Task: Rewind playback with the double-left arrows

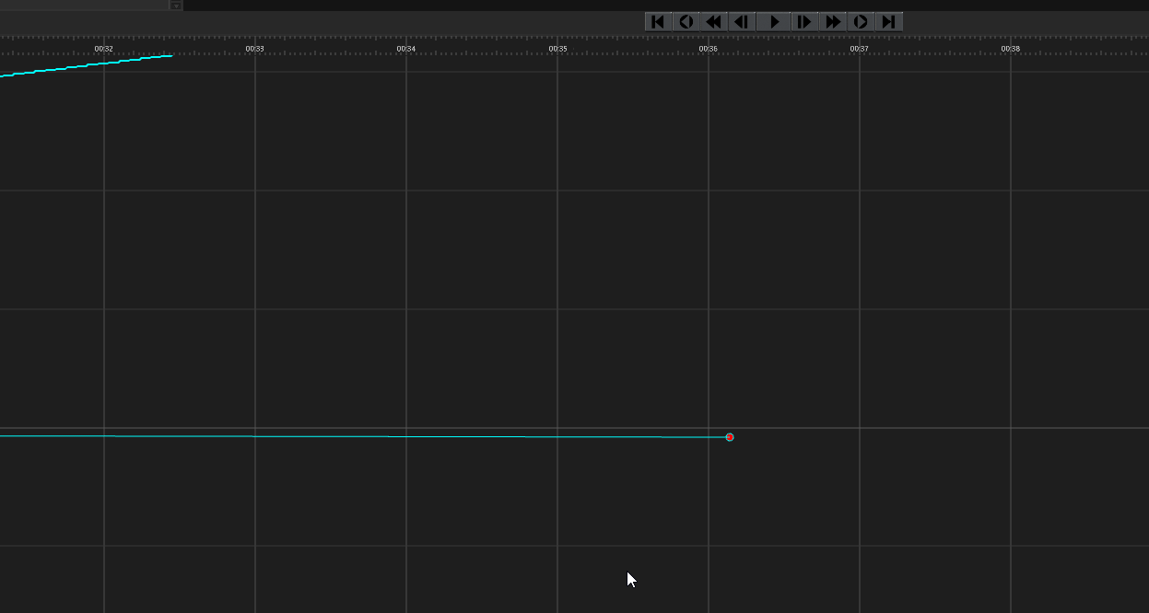Action: [714, 21]
